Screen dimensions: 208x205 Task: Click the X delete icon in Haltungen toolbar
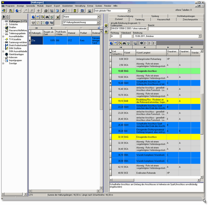58,17
